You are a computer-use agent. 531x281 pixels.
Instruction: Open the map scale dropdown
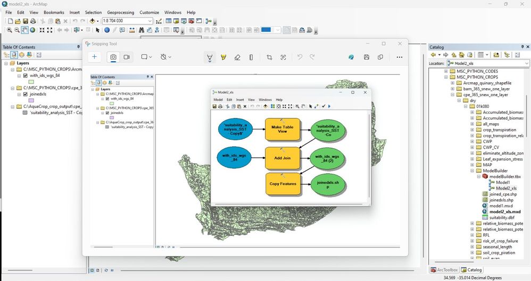[150, 21]
